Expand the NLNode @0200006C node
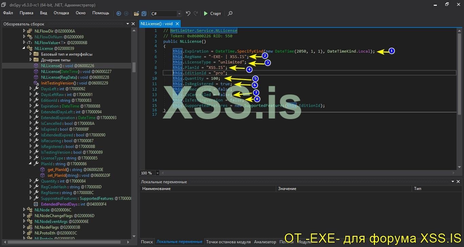464x247 pixels. click(24, 210)
